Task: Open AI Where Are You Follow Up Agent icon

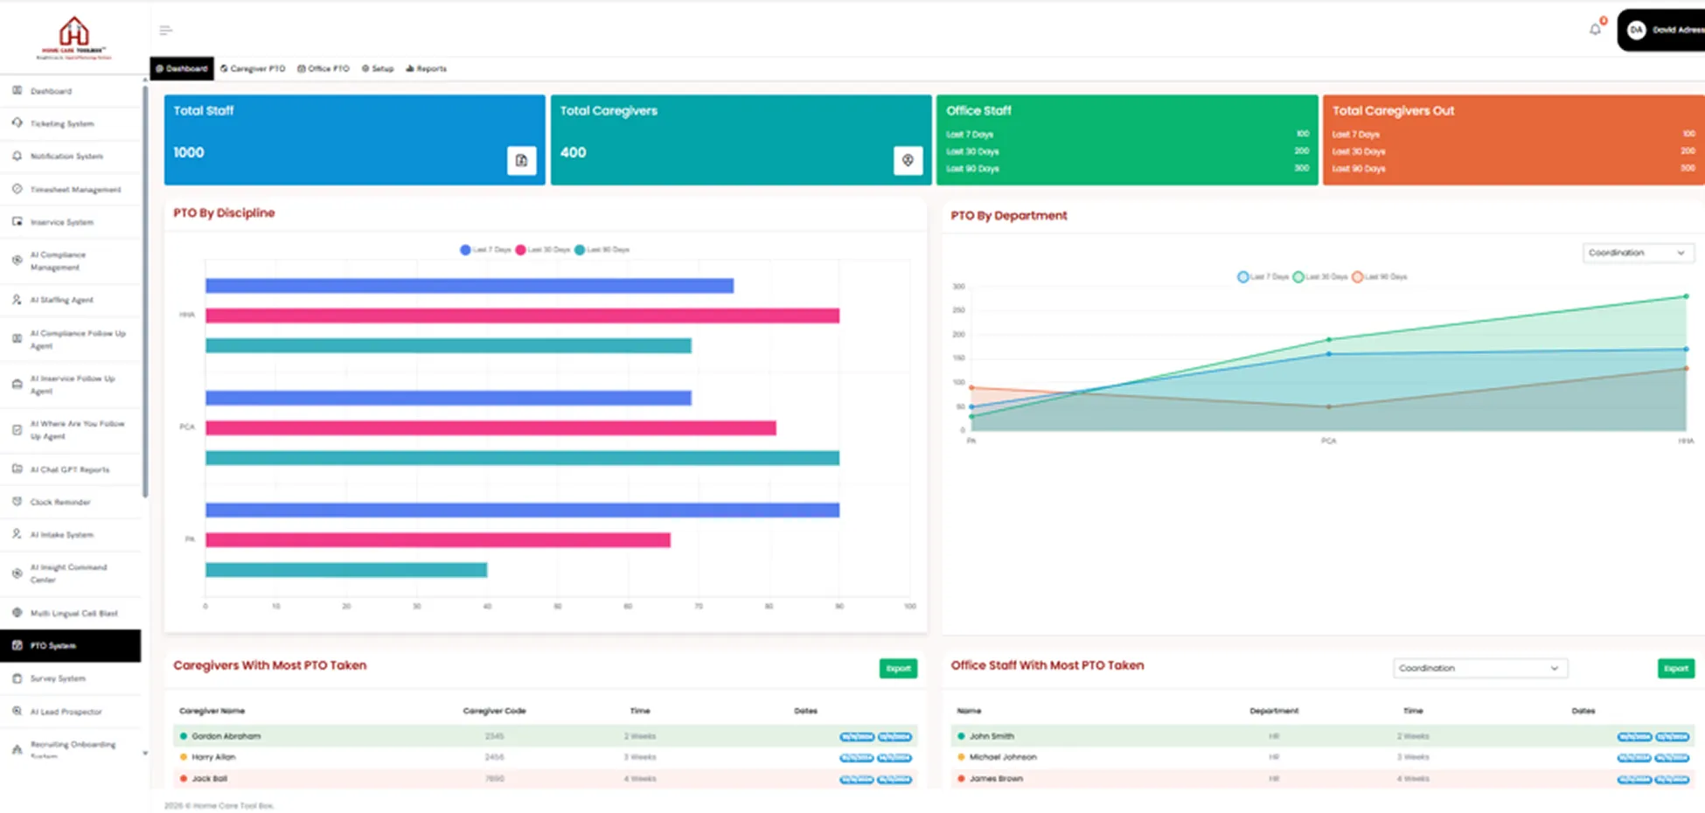Action: [x=17, y=429]
